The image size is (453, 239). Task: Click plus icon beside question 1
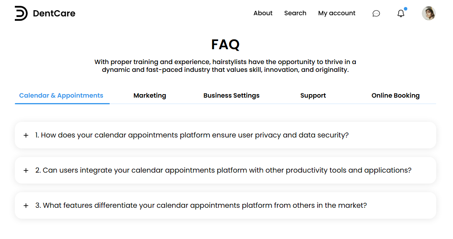tap(26, 135)
